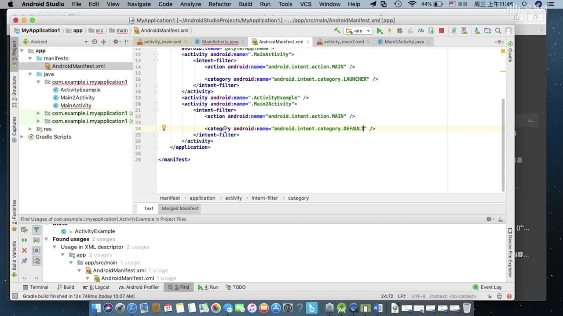Click the pin tab icon in Find panel
Viewport: 563px width, 316px height.
[x=25, y=261]
